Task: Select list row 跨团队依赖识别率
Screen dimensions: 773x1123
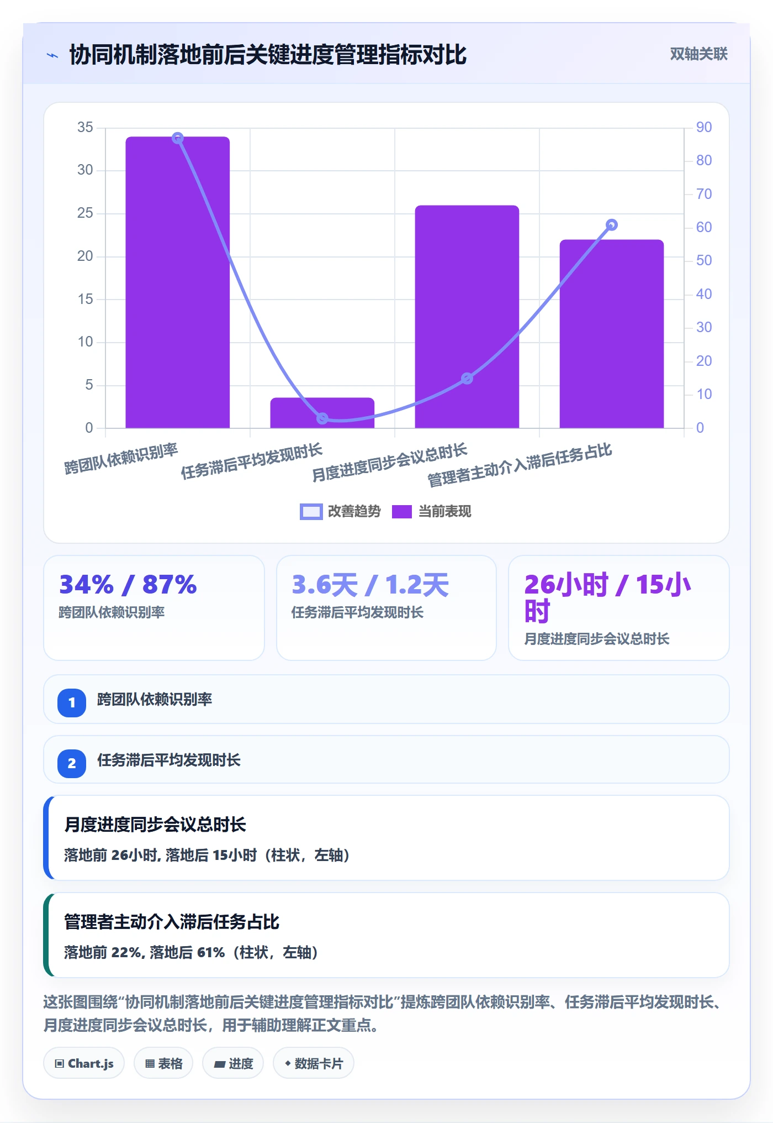Action: pos(386,699)
